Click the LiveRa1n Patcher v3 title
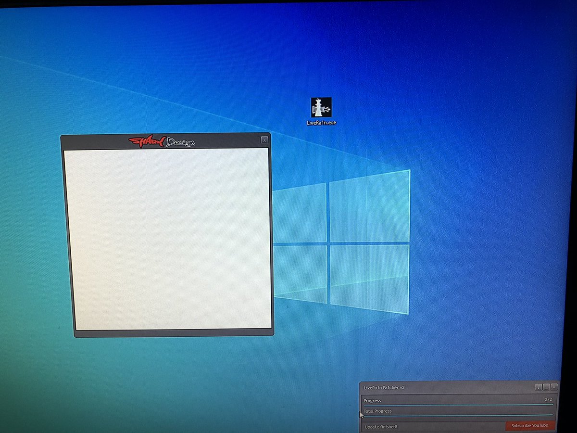This screenshot has width=577, height=433. point(384,387)
